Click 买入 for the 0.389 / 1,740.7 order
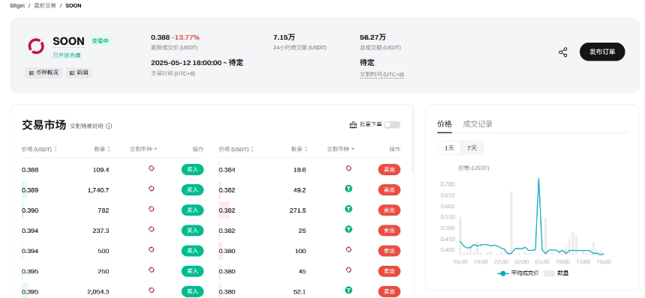This screenshot has height=298, width=645. (193, 190)
